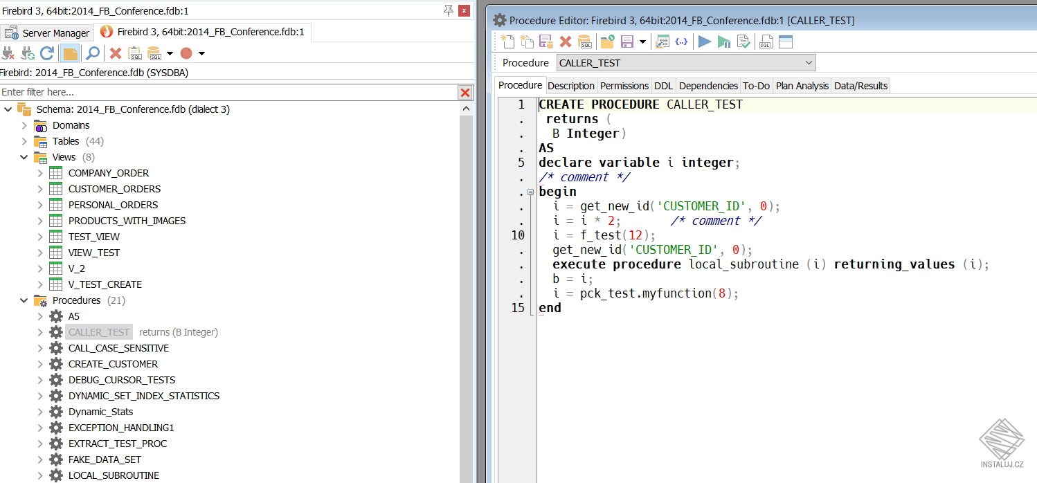The image size is (1037, 483).
Task: Create a new procedure
Action: 507,42
